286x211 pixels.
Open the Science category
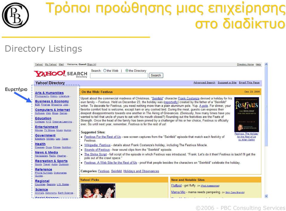41,190
